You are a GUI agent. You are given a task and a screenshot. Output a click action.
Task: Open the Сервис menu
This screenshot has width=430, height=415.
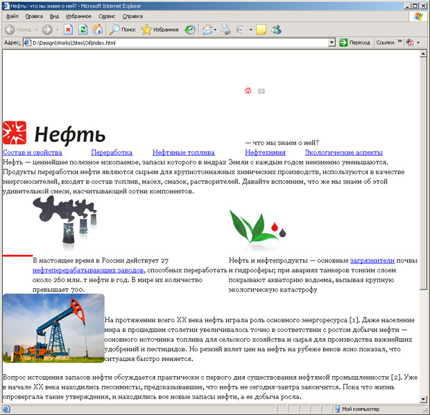[x=107, y=17]
